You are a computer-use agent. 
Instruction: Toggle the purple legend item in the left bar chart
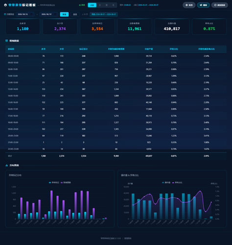click(x=66, y=182)
